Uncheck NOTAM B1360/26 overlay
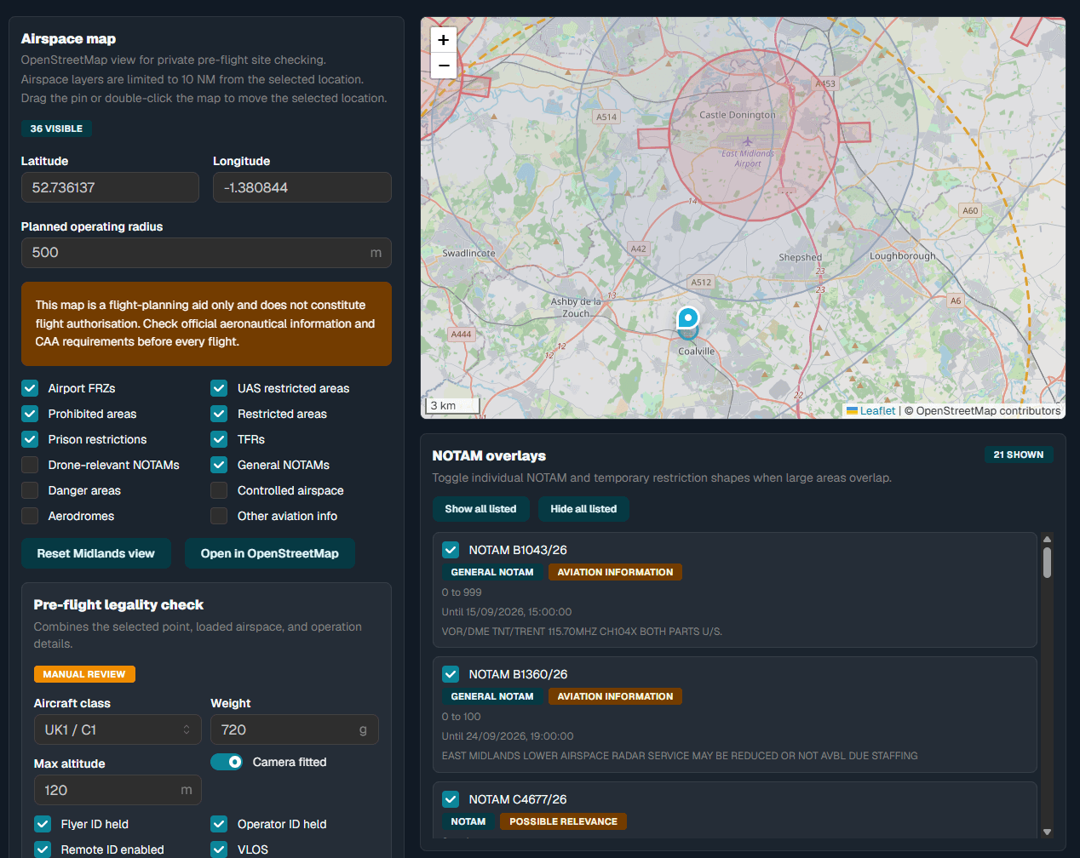 click(x=451, y=674)
